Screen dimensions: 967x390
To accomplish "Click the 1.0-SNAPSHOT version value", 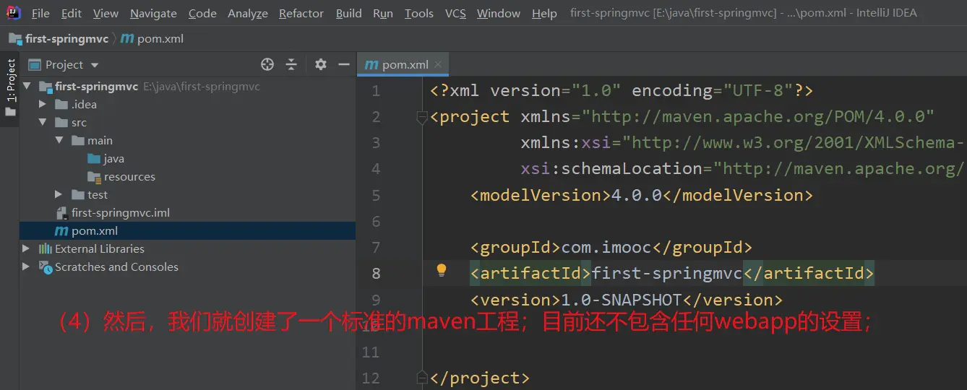I will (622, 300).
